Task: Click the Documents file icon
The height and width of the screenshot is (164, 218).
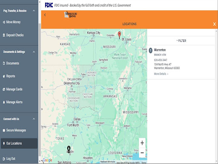Action: [4, 63]
